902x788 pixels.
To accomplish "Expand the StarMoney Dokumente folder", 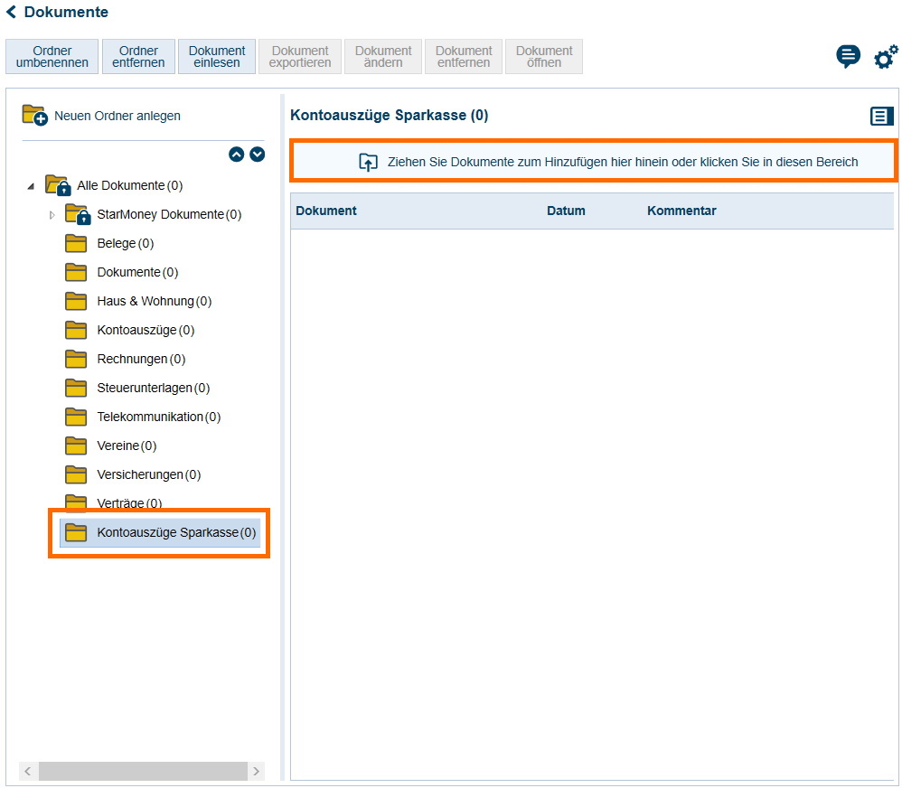I will coord(52,215).
